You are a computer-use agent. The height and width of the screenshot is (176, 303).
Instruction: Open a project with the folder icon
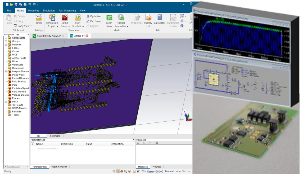(12, 5)
